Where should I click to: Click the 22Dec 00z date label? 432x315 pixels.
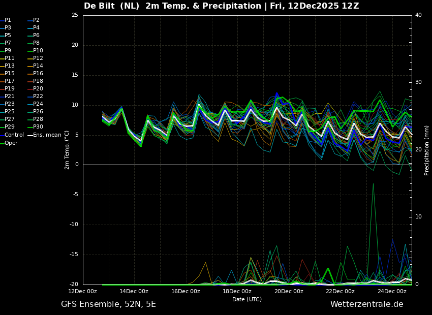pos(341,291)
